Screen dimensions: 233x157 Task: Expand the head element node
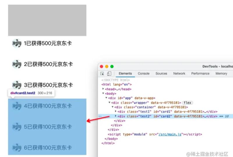103,89
